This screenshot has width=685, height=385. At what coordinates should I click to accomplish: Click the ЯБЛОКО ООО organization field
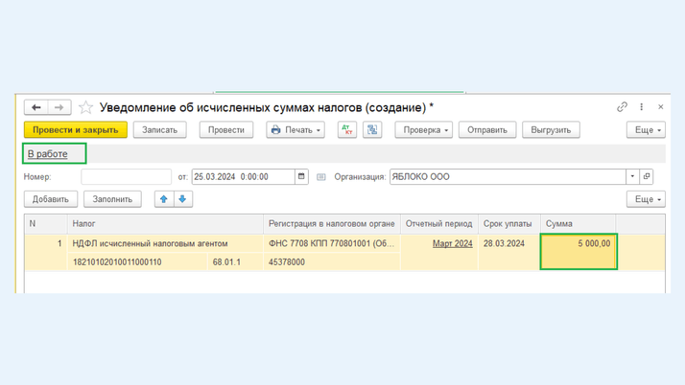point(508,176)
